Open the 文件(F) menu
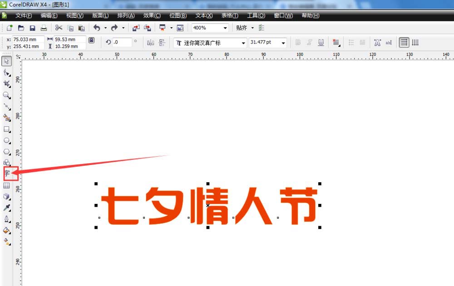The image size is (454, 286). tap(24, 15)
